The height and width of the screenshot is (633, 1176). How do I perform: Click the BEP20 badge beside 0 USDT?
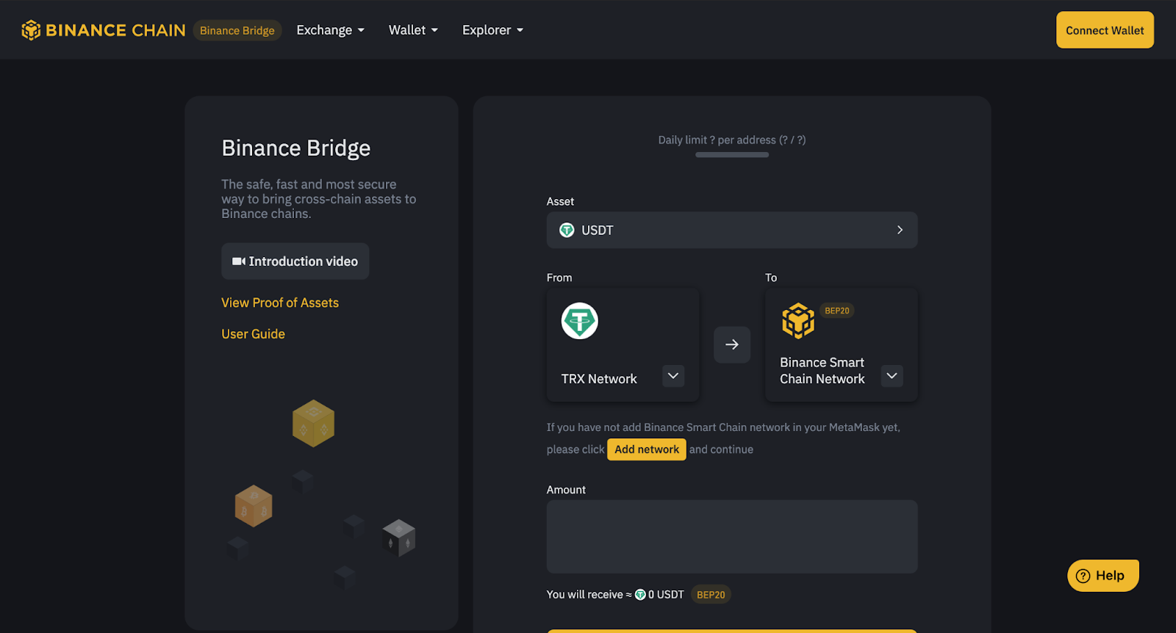[711, 595]
